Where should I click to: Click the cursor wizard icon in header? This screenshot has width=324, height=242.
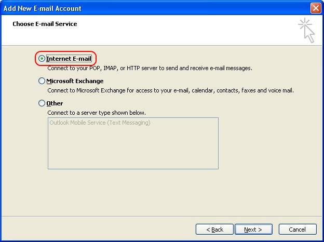[307, 30]
